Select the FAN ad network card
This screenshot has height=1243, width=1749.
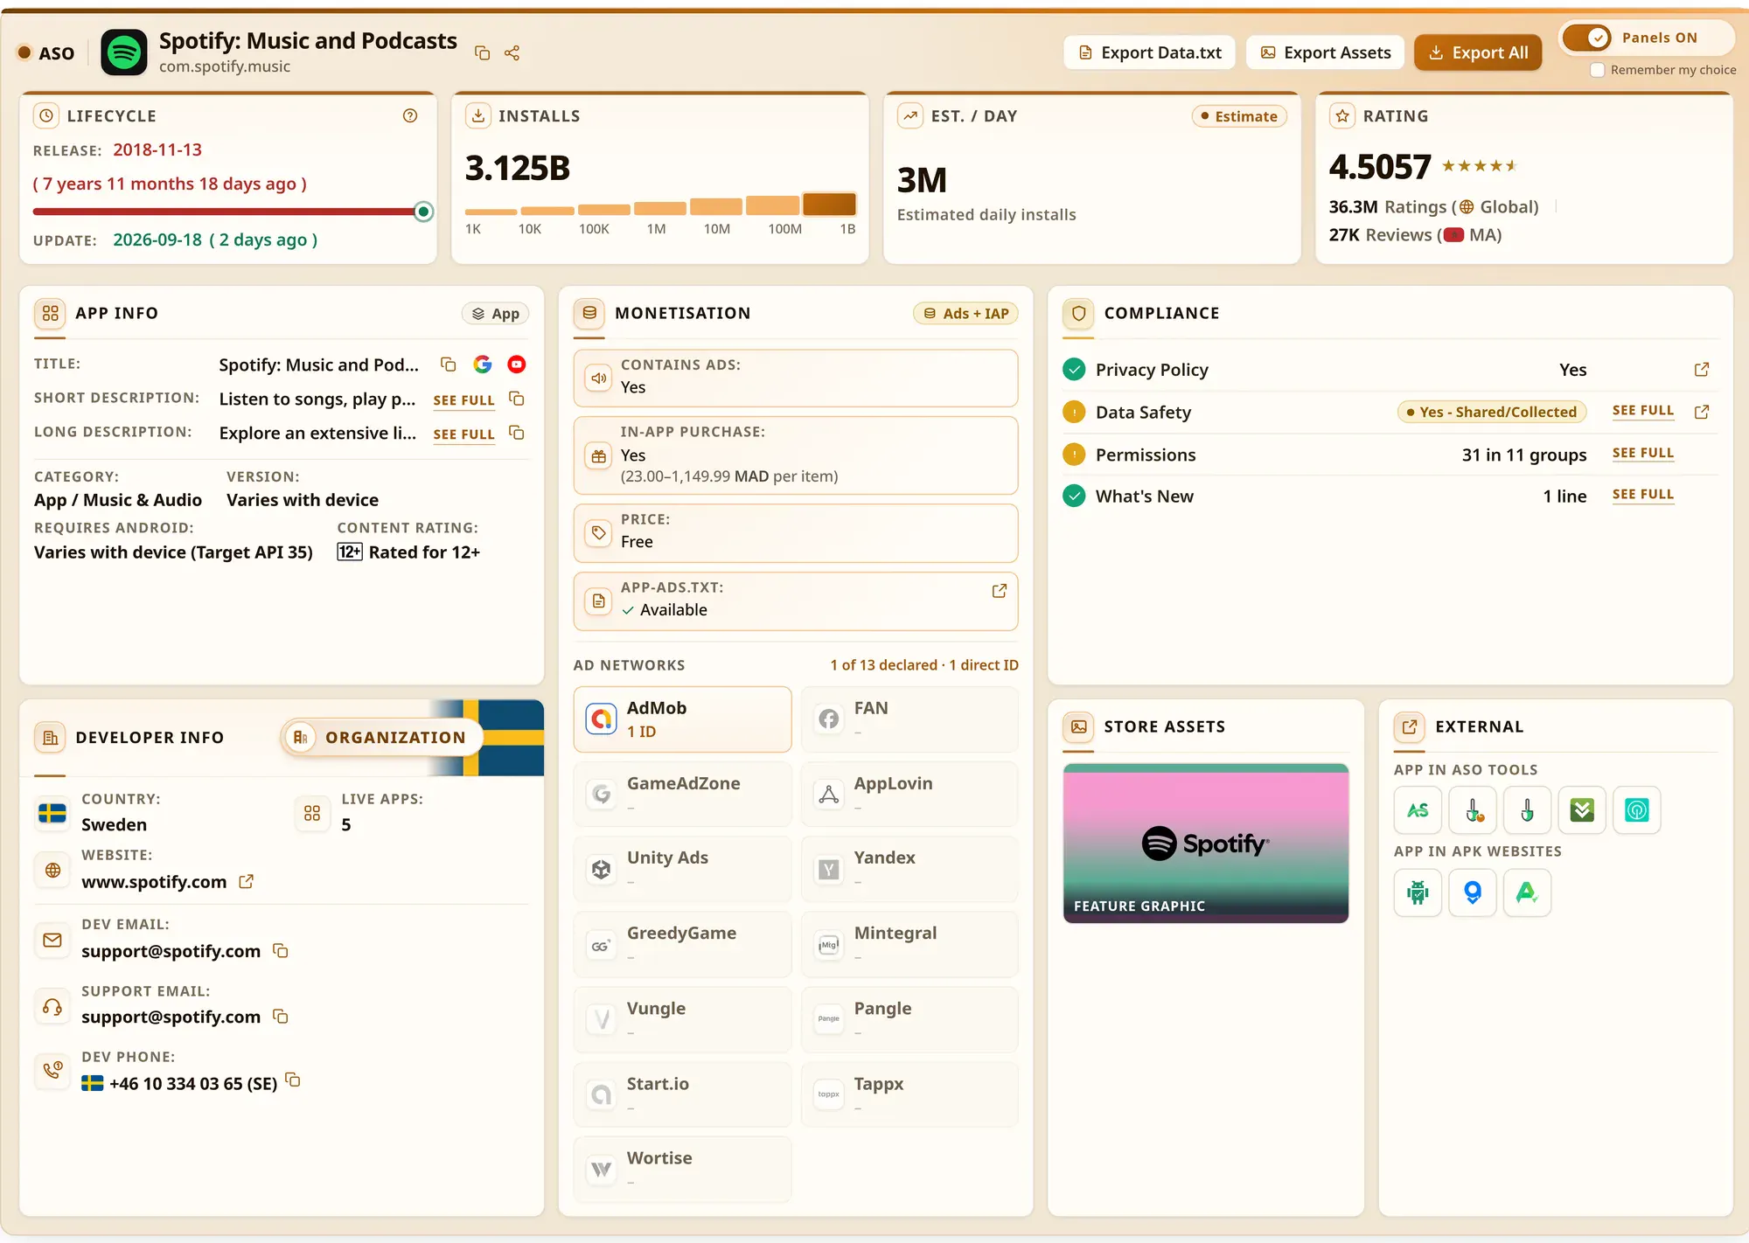pyautogui.click(x=909, y=719)
